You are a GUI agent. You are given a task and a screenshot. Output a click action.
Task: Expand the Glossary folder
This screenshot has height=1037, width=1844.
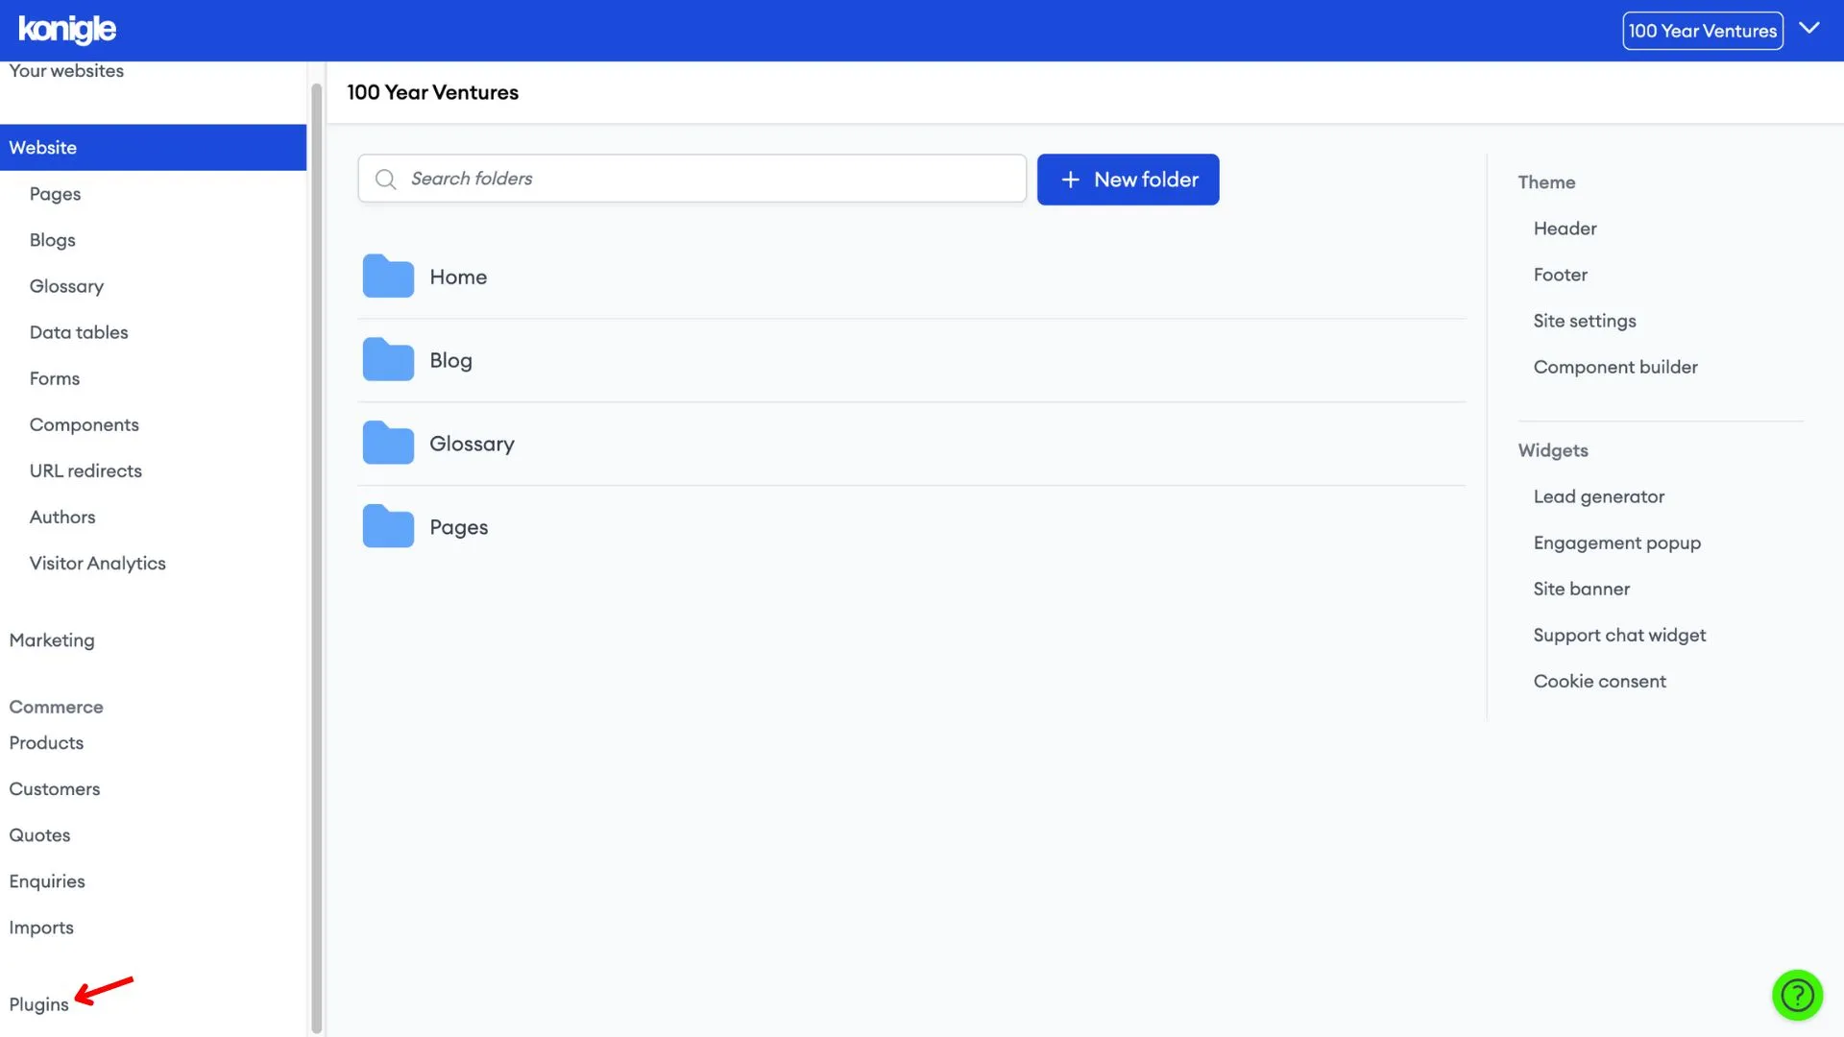[x=472, y=444]
